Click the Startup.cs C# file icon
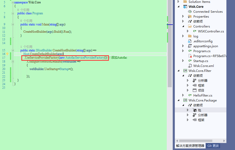235x150 pixels. point(190,61)
